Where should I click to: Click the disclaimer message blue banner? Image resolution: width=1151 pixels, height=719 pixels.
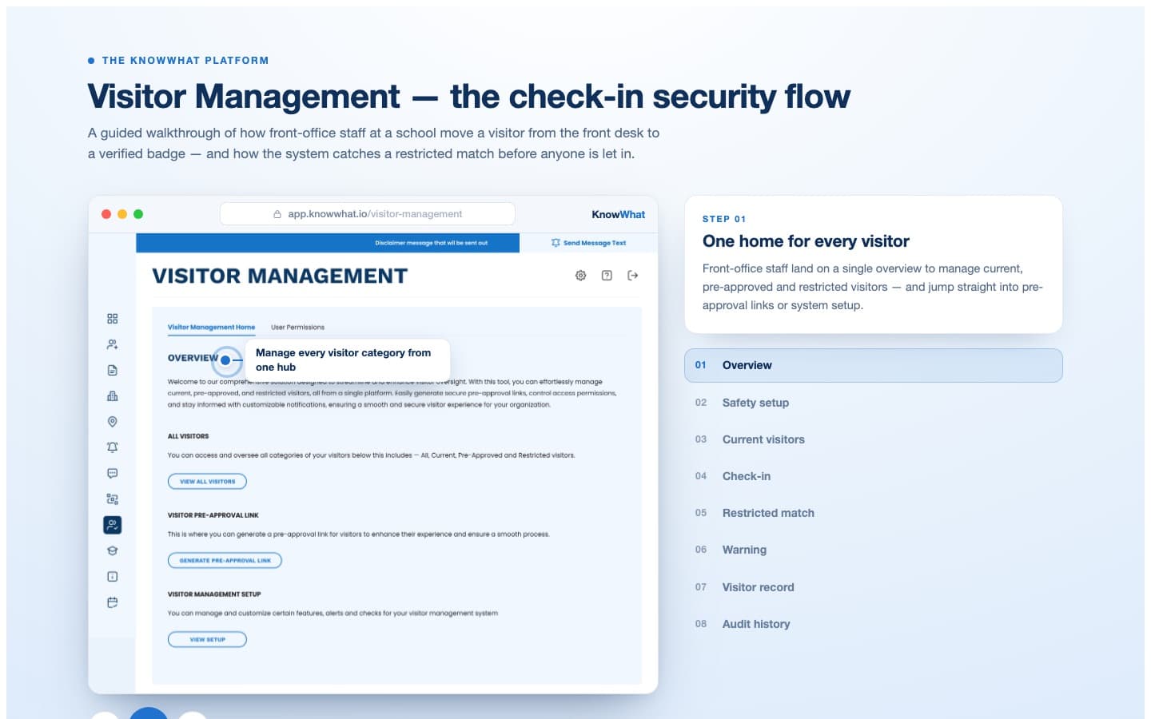[328, 243]
